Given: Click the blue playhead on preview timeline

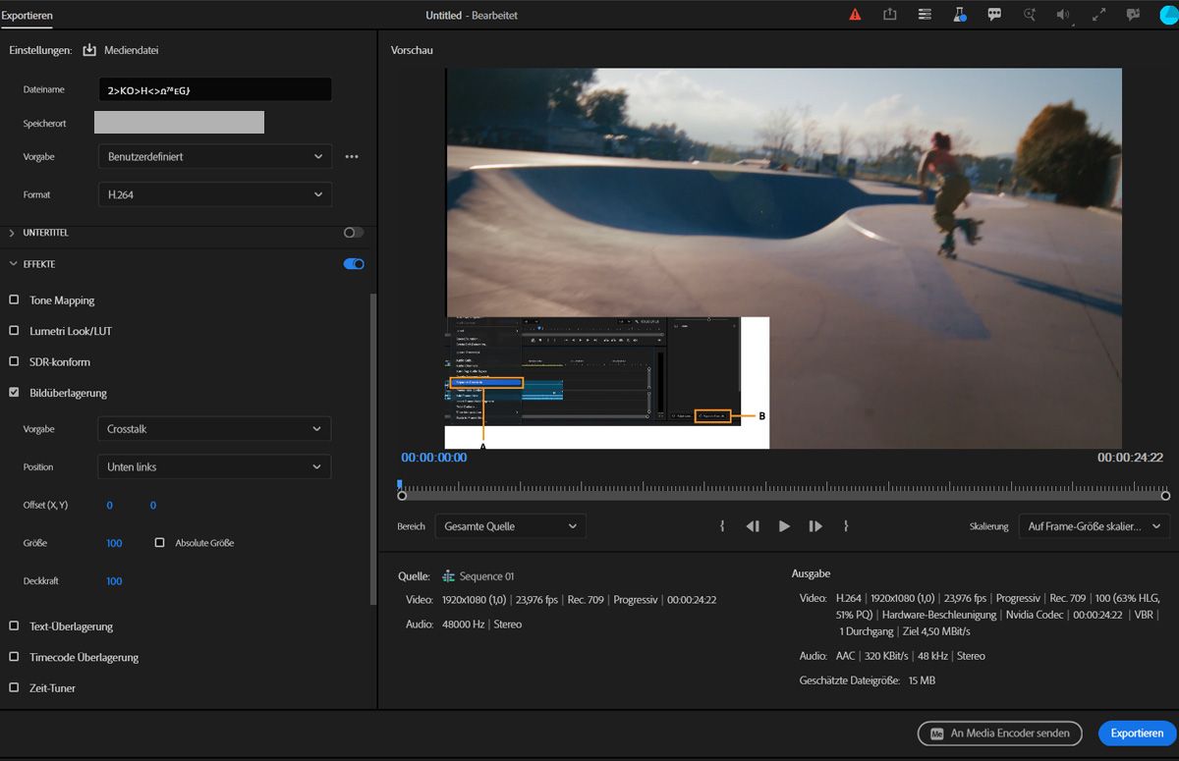Looking at the screenshot, I should coord(400,485).
